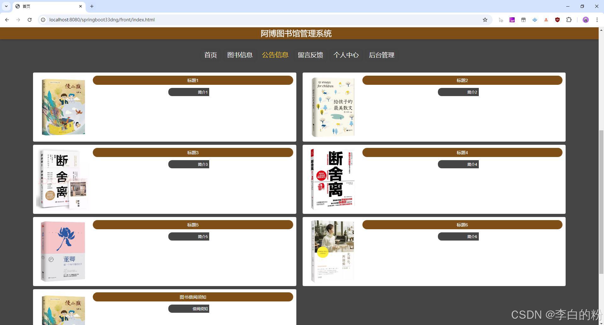Click the 简介1 label

pyautogui.click(x=189, y=92)
